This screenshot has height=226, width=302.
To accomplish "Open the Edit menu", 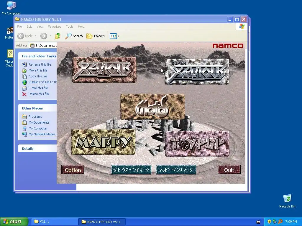I will pyautogui.click(x=29, y=26).
